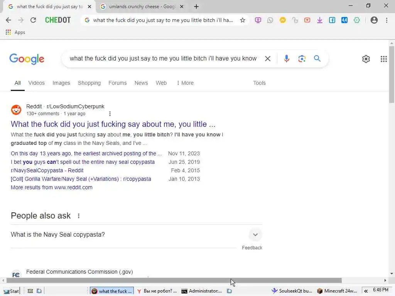This screenshot has height=296, width=395.
Task: Open 'More results from www.reddit.com' link
Action: point(52,188)
